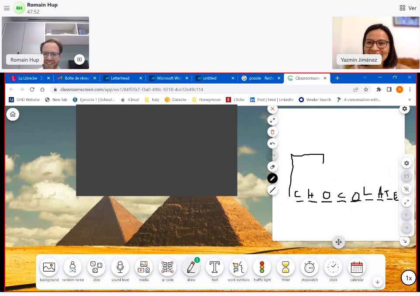The width and height of the screenshot is (420, 296).
Task: Select the eraser in the draw widget
Action: click(272, 167)
